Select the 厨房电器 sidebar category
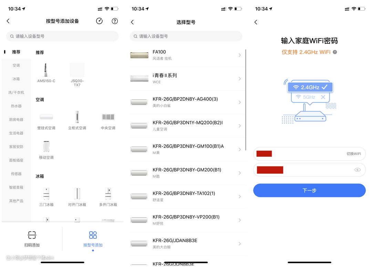The width and height of the screenshot is (372, 267). click(x=16, y=120)
